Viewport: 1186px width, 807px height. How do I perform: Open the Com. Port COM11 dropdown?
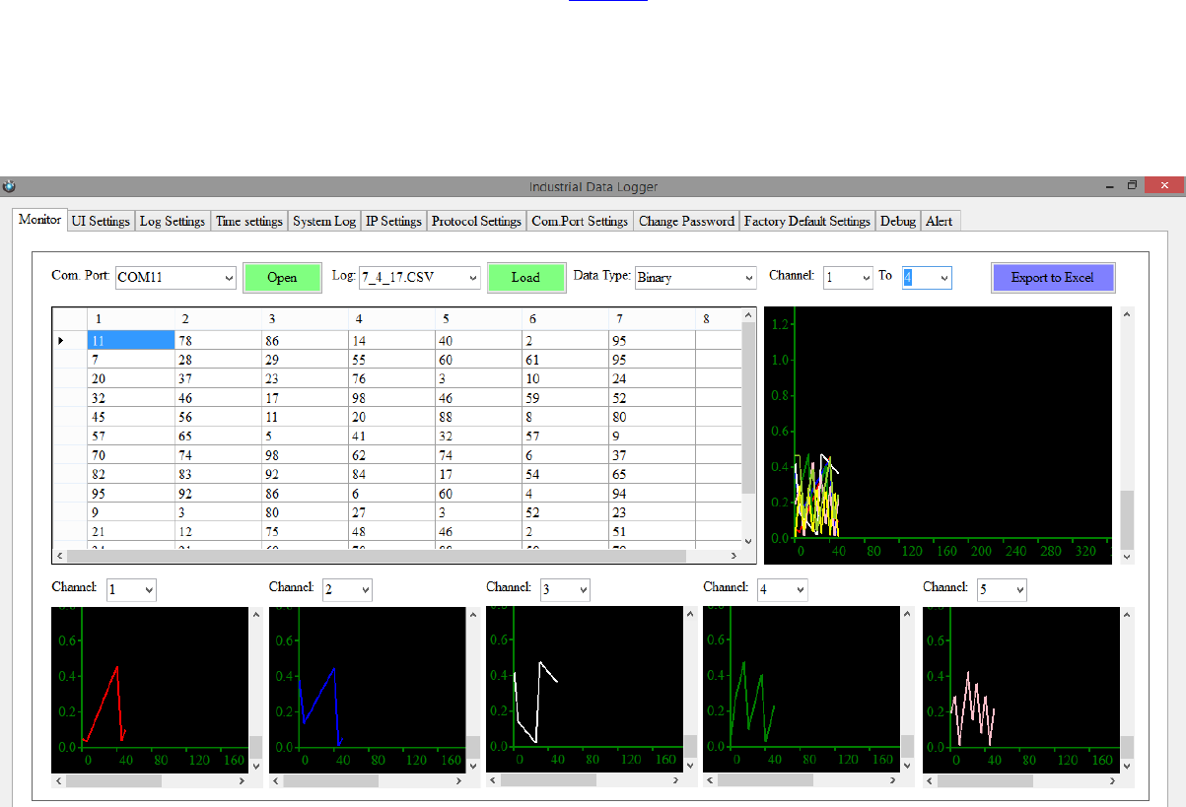[229, 278]
